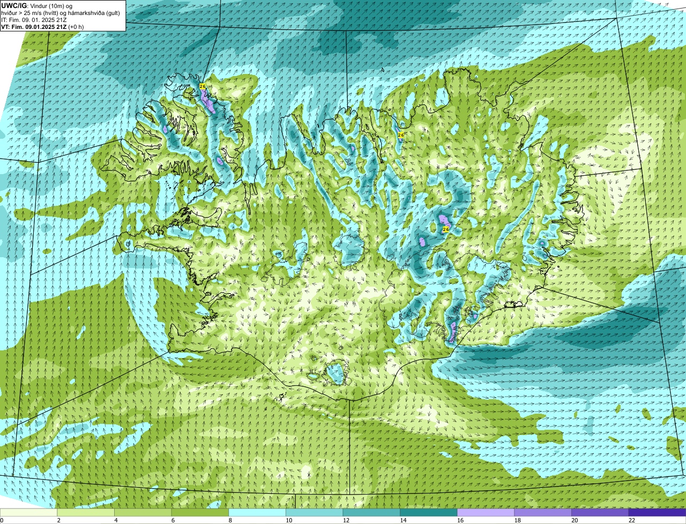This screenshot has width=686, height=524.
Task: Click the scale label "4"
Action: click(x=116, y=520)
